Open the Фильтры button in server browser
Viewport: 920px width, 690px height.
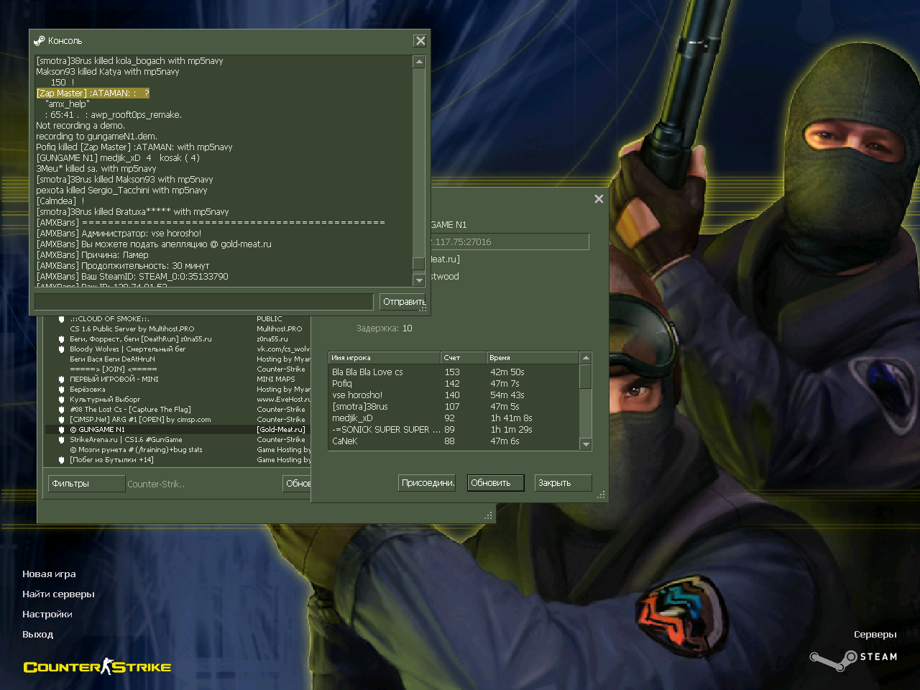click(x=86, y=484)
